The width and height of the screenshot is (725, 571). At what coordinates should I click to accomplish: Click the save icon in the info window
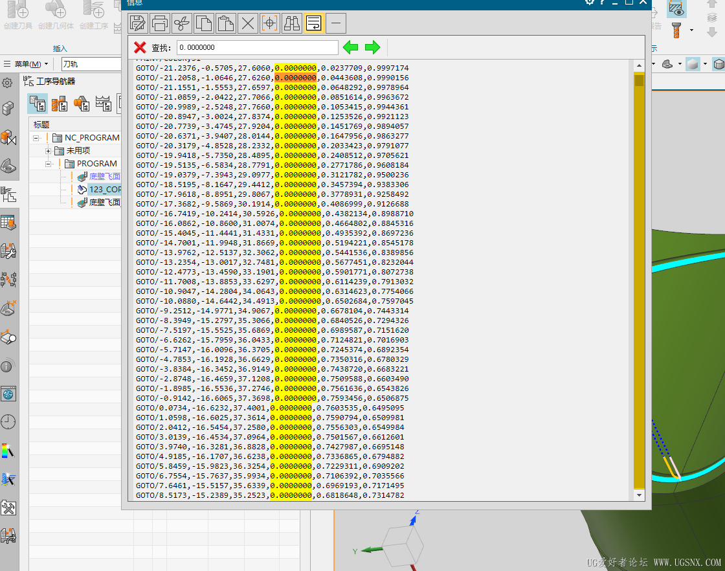138,23
